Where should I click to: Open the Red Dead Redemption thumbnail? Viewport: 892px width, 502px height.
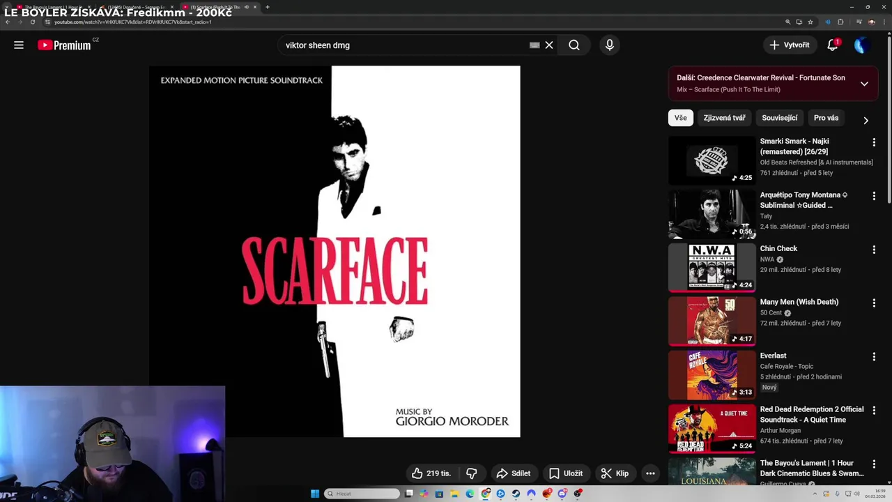pyautogui.click(x=712, y=429)
